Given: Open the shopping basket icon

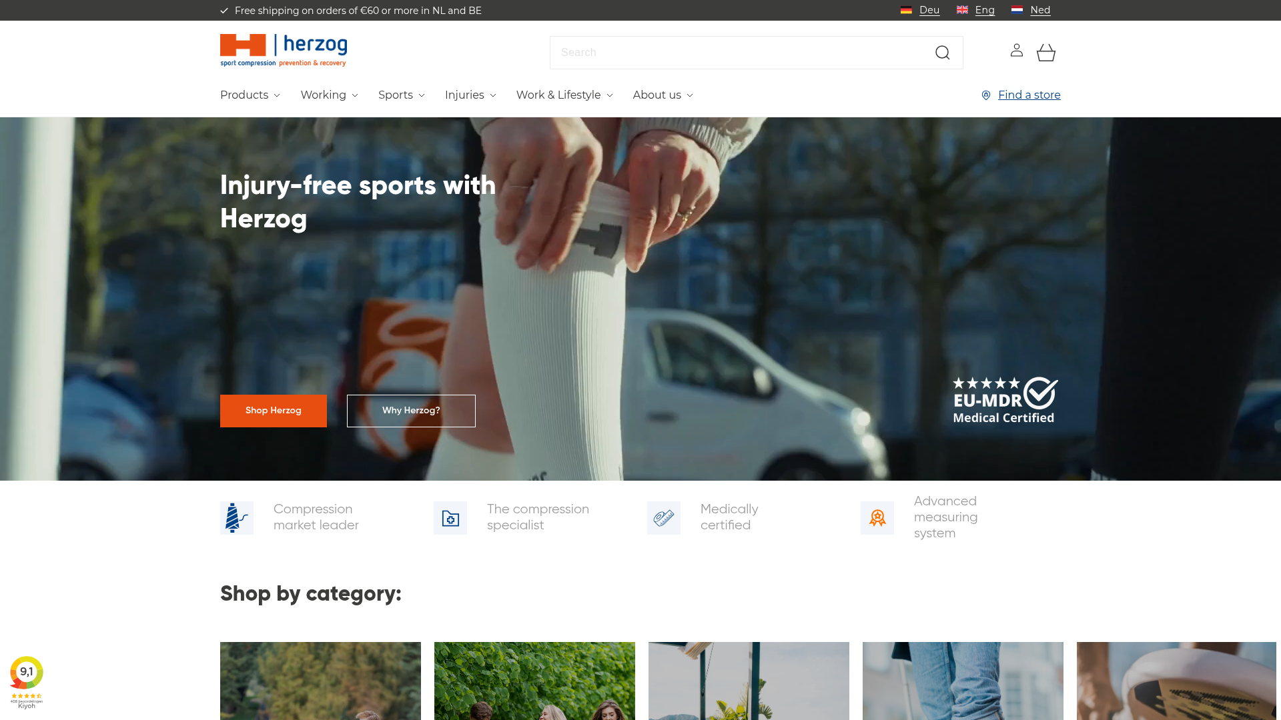Looking at the screenshot, I should tap(1045, 53).
